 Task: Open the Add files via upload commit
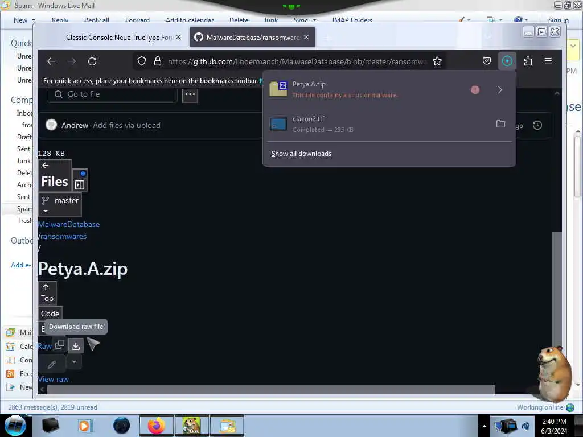pos(127,126)
